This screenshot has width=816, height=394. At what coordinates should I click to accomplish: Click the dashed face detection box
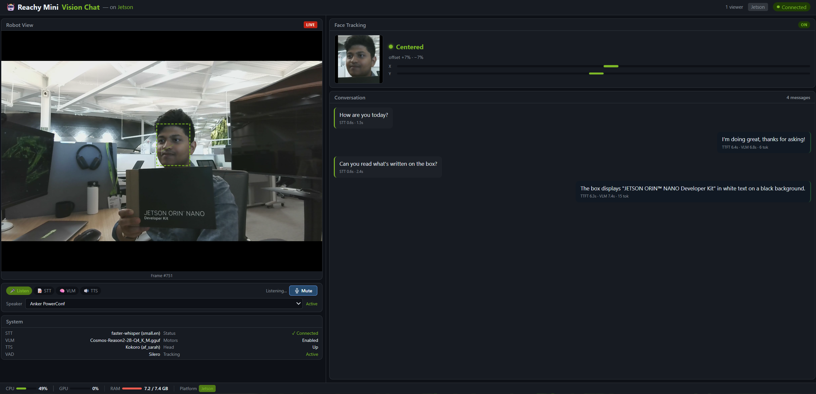(173, 145)
